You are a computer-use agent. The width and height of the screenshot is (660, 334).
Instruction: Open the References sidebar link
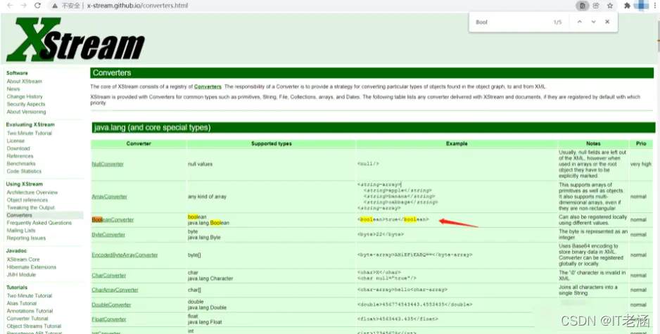(20, 155)
